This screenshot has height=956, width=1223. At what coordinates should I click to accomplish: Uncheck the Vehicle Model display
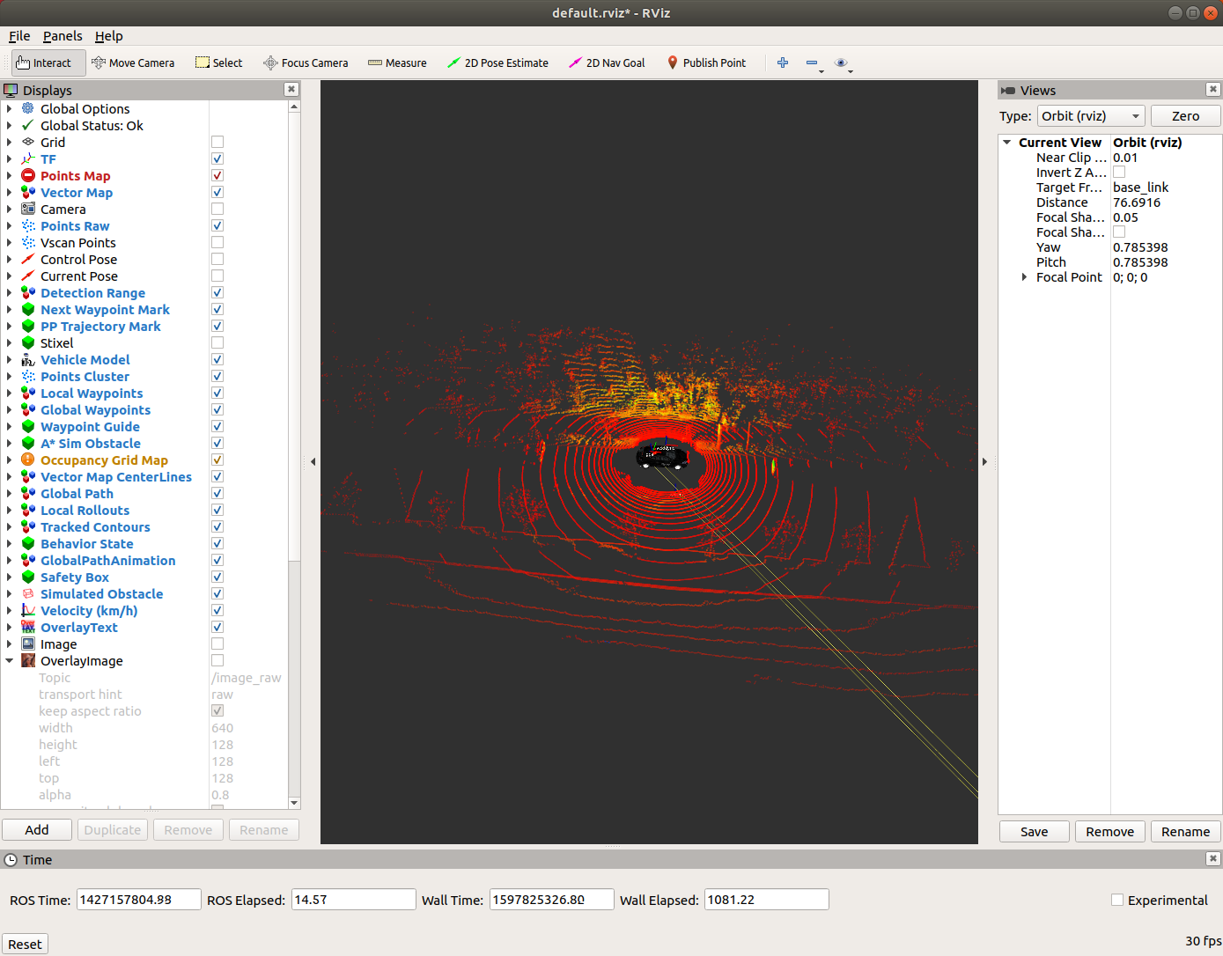point(217,360)
